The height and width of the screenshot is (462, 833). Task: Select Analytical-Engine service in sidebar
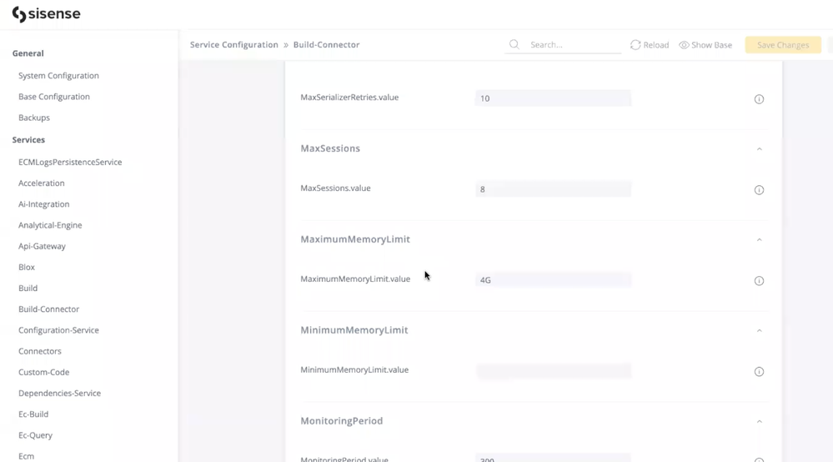pos(50,225)
